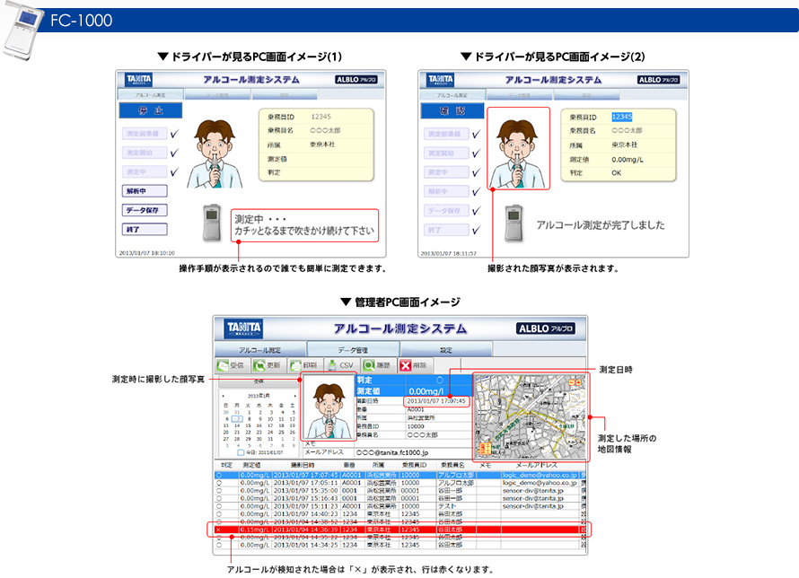
Task: Click captured face photo in driver screen (2)
Action: (x=518, y=148)
